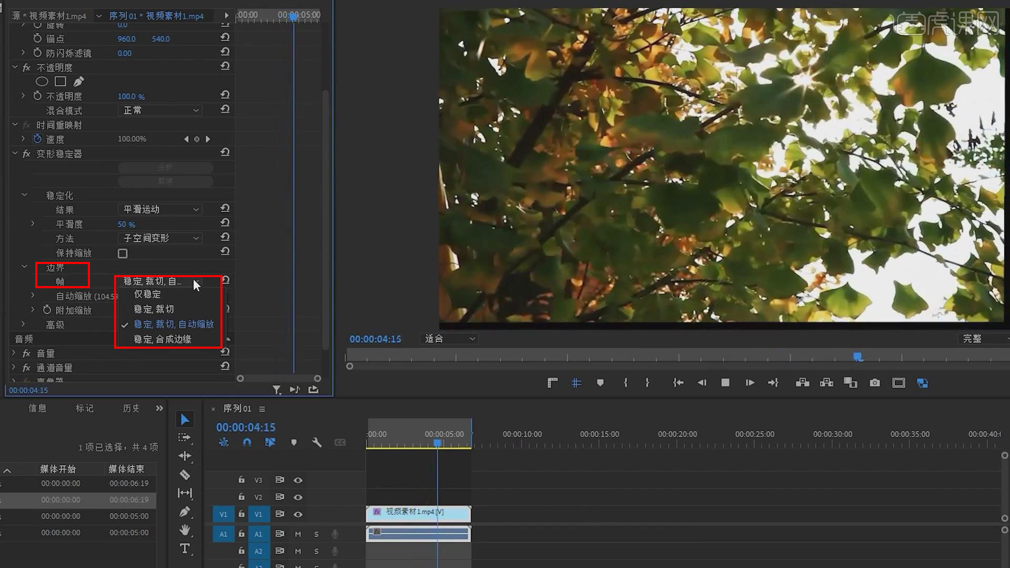
Task: Switch to the info panel tab
Action: [37, 408]
